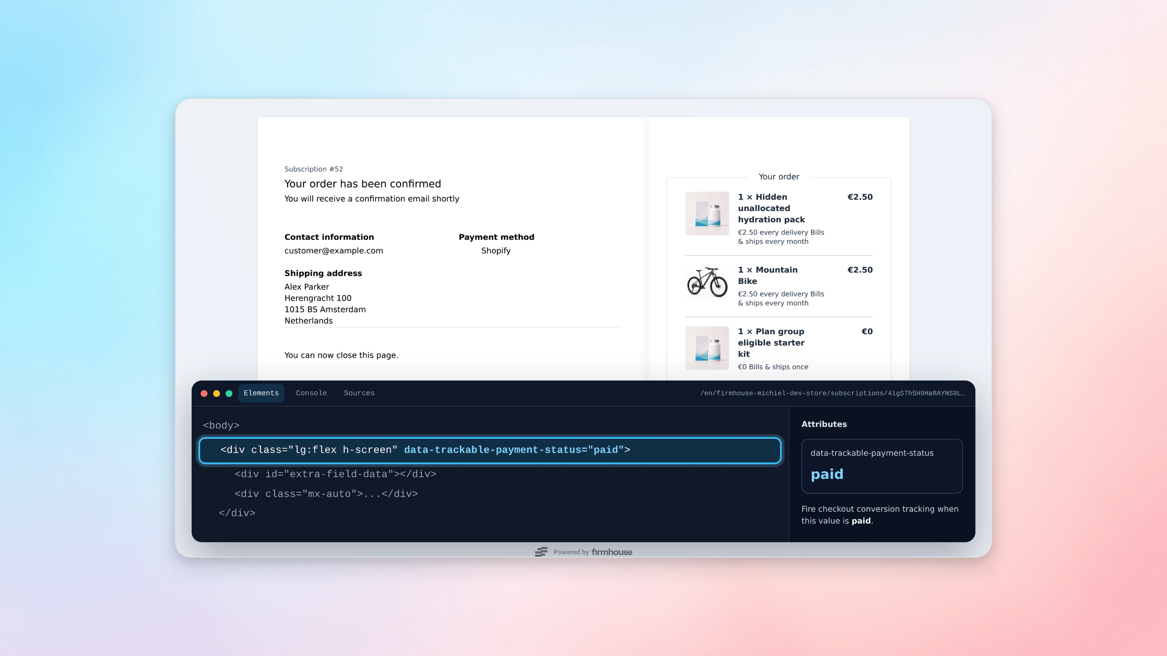
Task: Click the Herengracht 100 address line
Action: coord(318,298)
